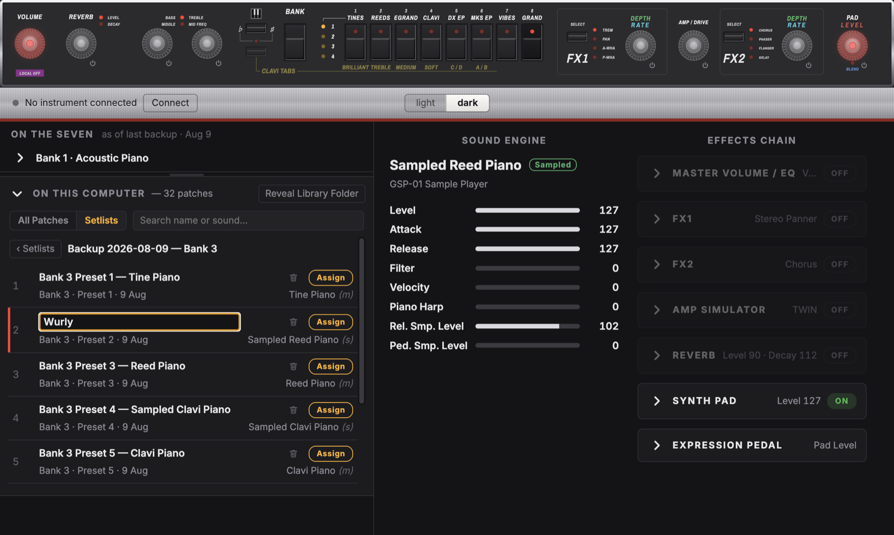
Task: Open the Setlists tab
Action: tap(101, 220)
